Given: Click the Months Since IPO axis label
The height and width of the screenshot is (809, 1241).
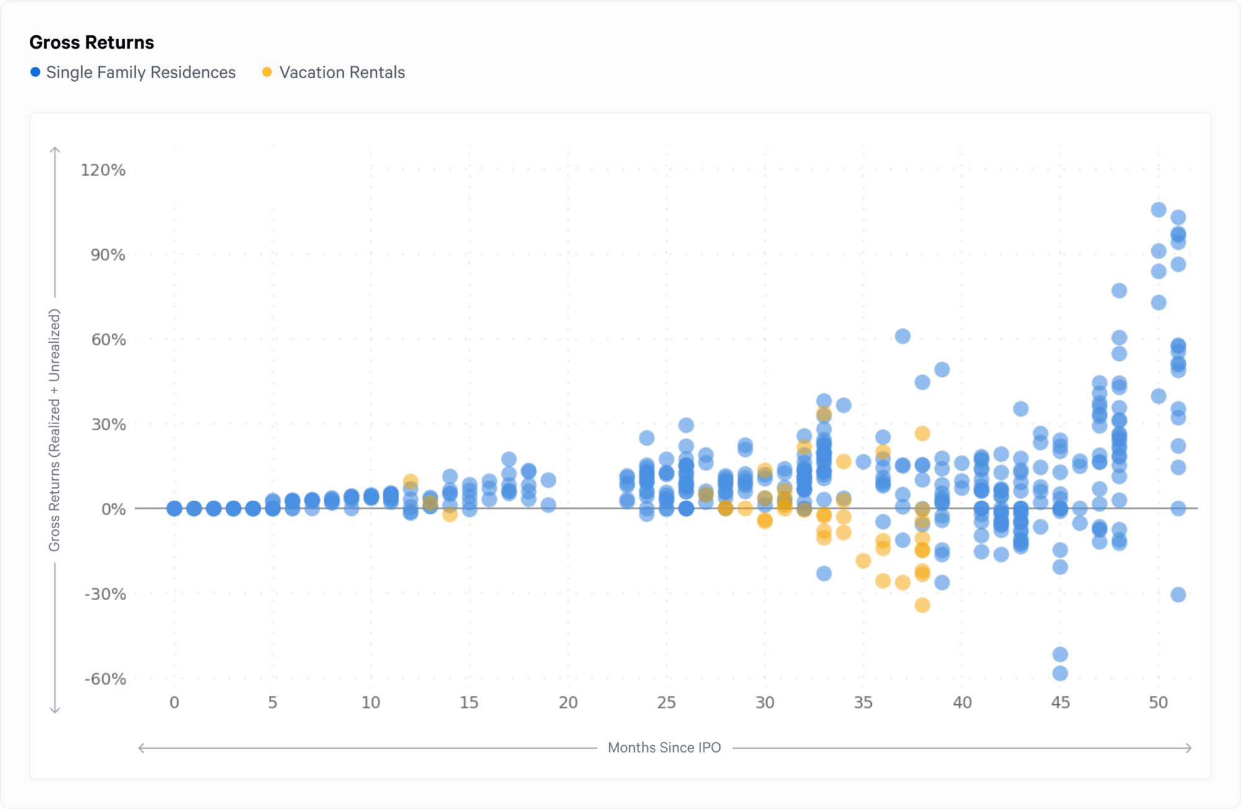Looking at the screenshot, I should tap(664, 748).
